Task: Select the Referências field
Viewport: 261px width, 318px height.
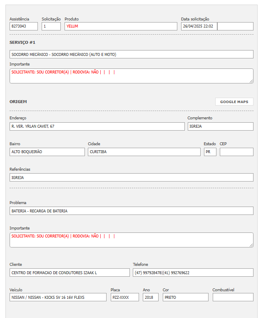Action: 131,177
